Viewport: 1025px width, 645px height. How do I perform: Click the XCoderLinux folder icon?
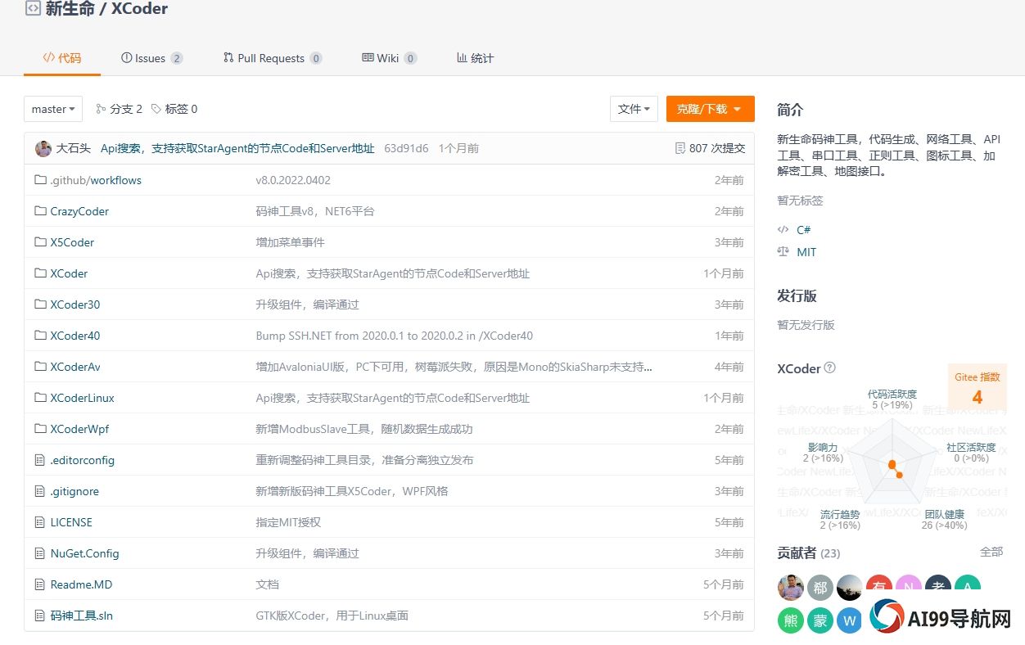(40, 398)
